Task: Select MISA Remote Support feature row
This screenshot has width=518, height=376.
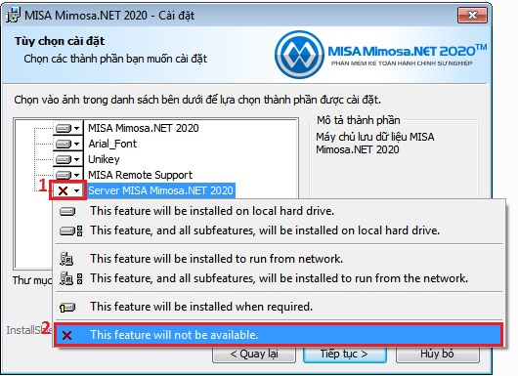Action: (x=140, y=175)
